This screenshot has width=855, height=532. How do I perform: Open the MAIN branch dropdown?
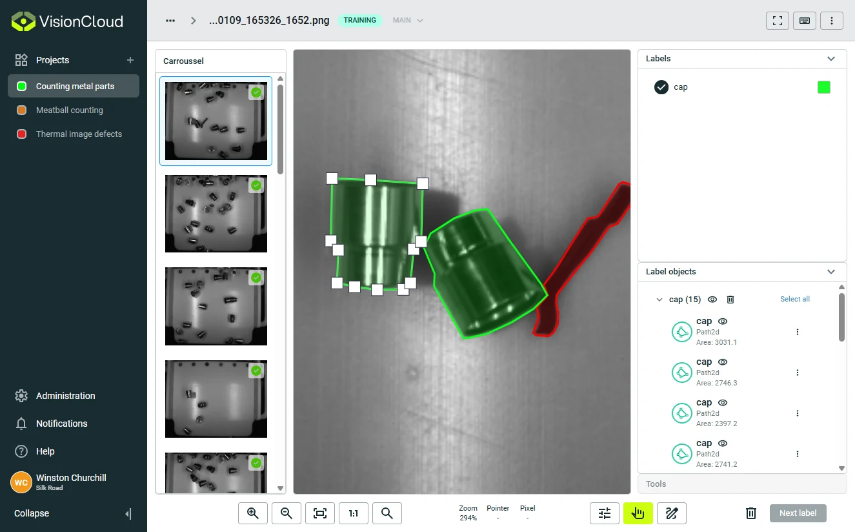408,21
